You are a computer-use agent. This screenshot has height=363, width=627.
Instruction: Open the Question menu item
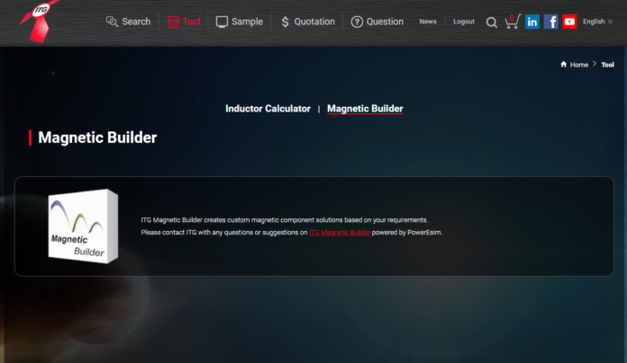coord(377,22)
